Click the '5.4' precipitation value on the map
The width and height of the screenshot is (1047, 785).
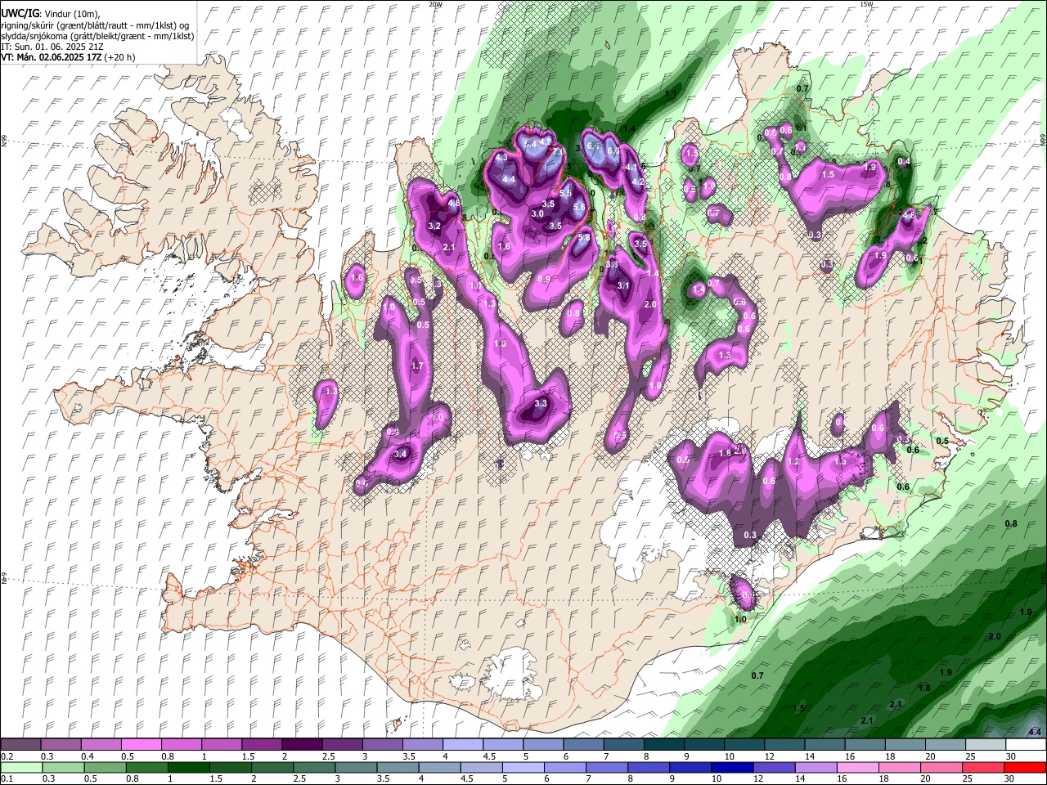(x=530, y=145)
